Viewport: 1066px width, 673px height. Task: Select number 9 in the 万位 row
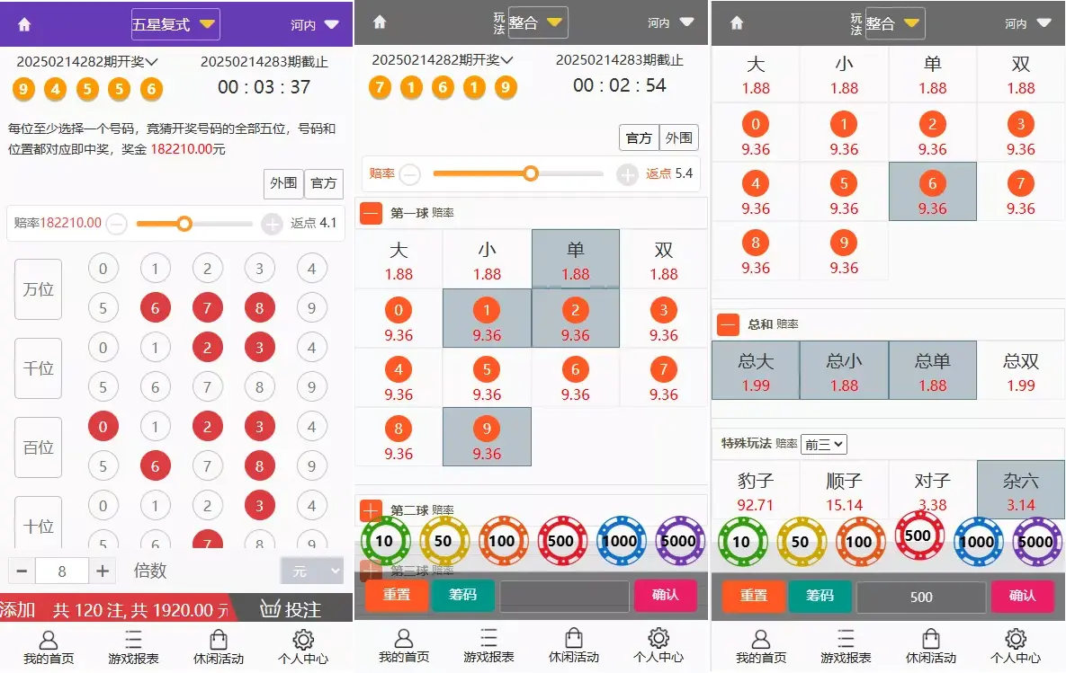pyautogui.click(x=311, y=308)
